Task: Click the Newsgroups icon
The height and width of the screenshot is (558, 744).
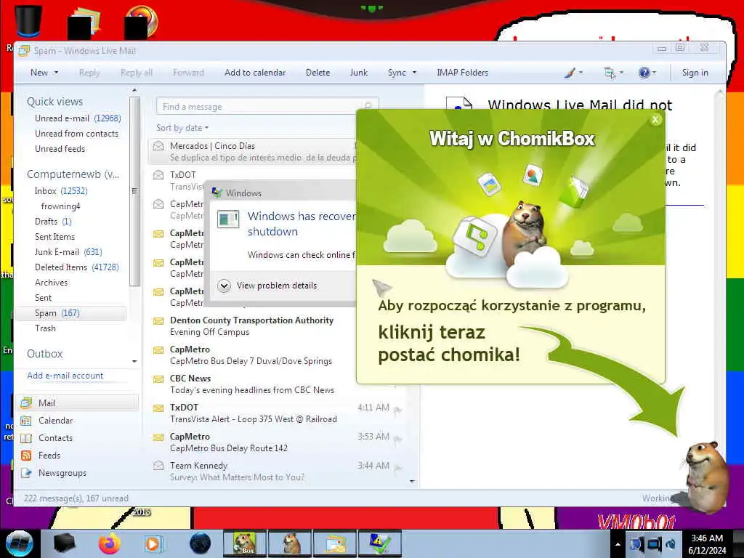Action: (x=26, y=473)
